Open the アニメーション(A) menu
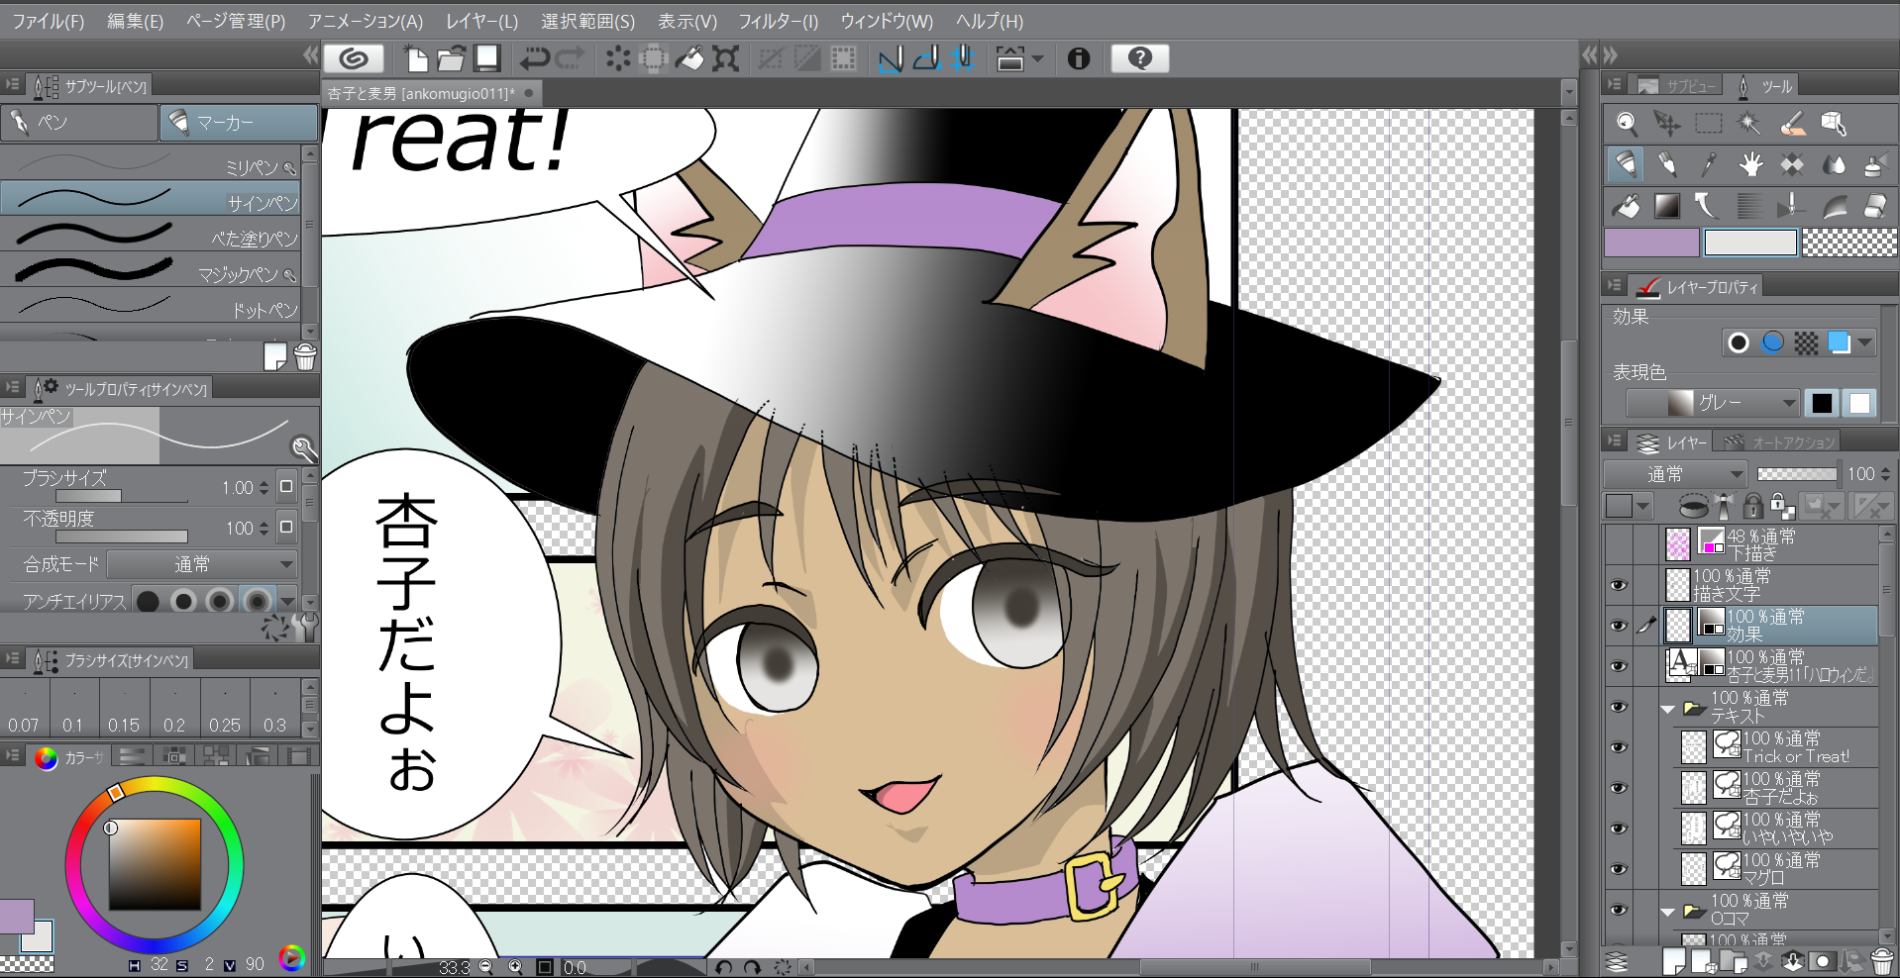The image size is (1900, 978). coord(365,21)
